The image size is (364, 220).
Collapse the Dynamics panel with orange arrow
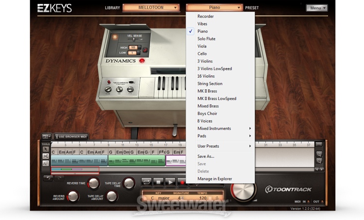(115, 36)
